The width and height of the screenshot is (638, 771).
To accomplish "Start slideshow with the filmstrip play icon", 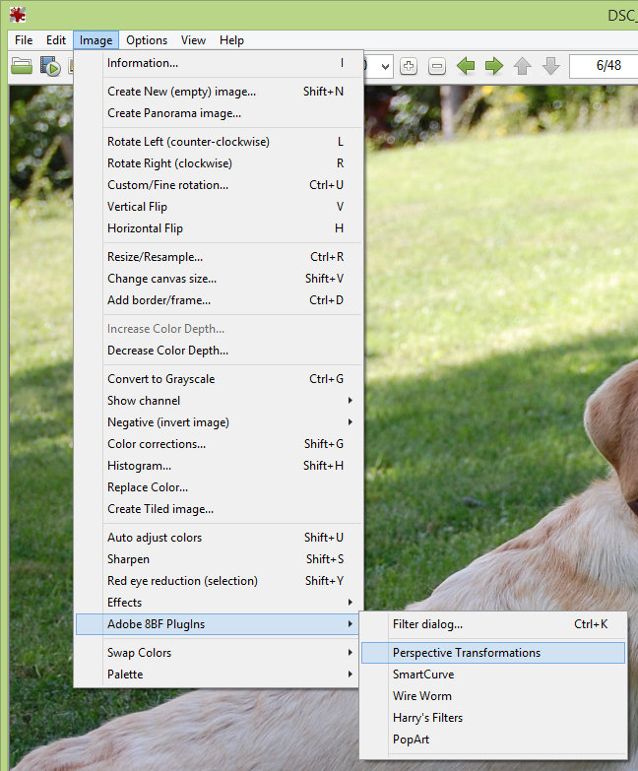I will 50,67.
